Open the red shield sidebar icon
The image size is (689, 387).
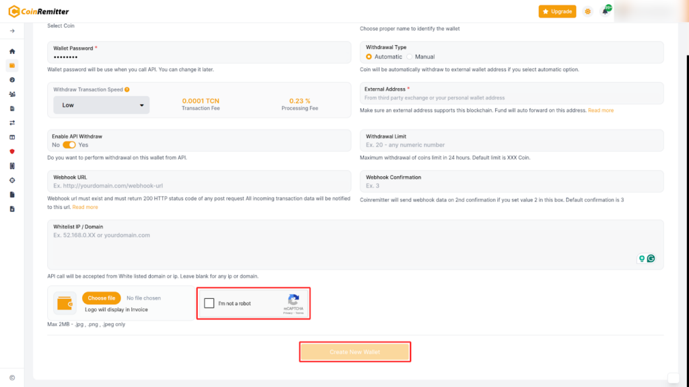click(x=12, y=151)
